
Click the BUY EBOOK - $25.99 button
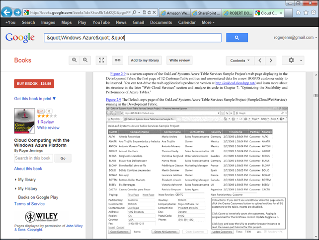[x=34, y=84]
